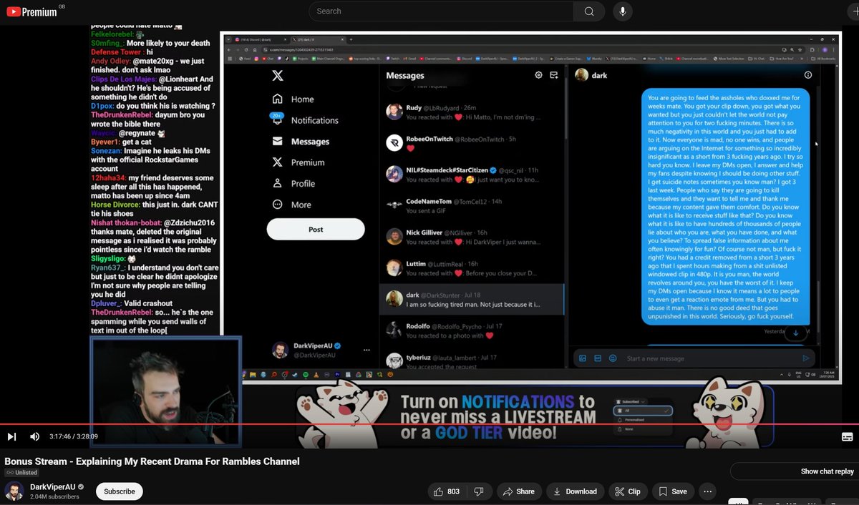Open the Luttim conversation

point(472,268)
